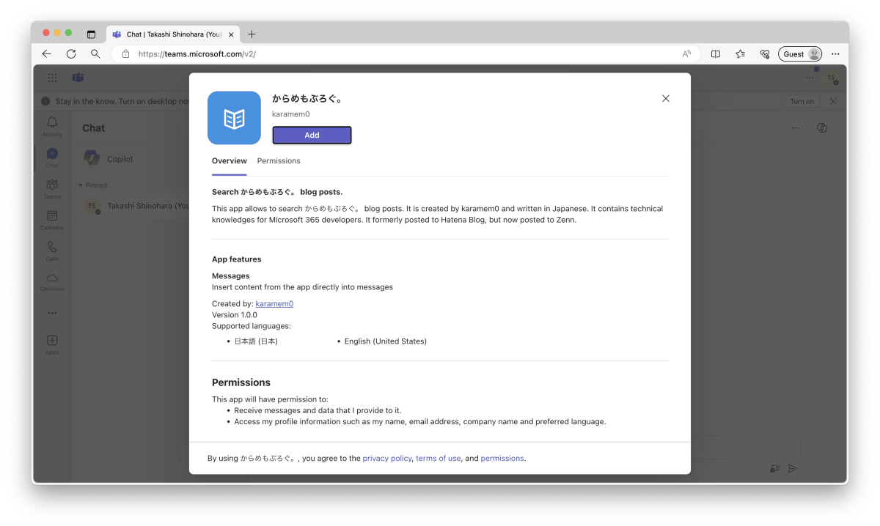Open Calls in Teams sidebar

pos(52,251)
